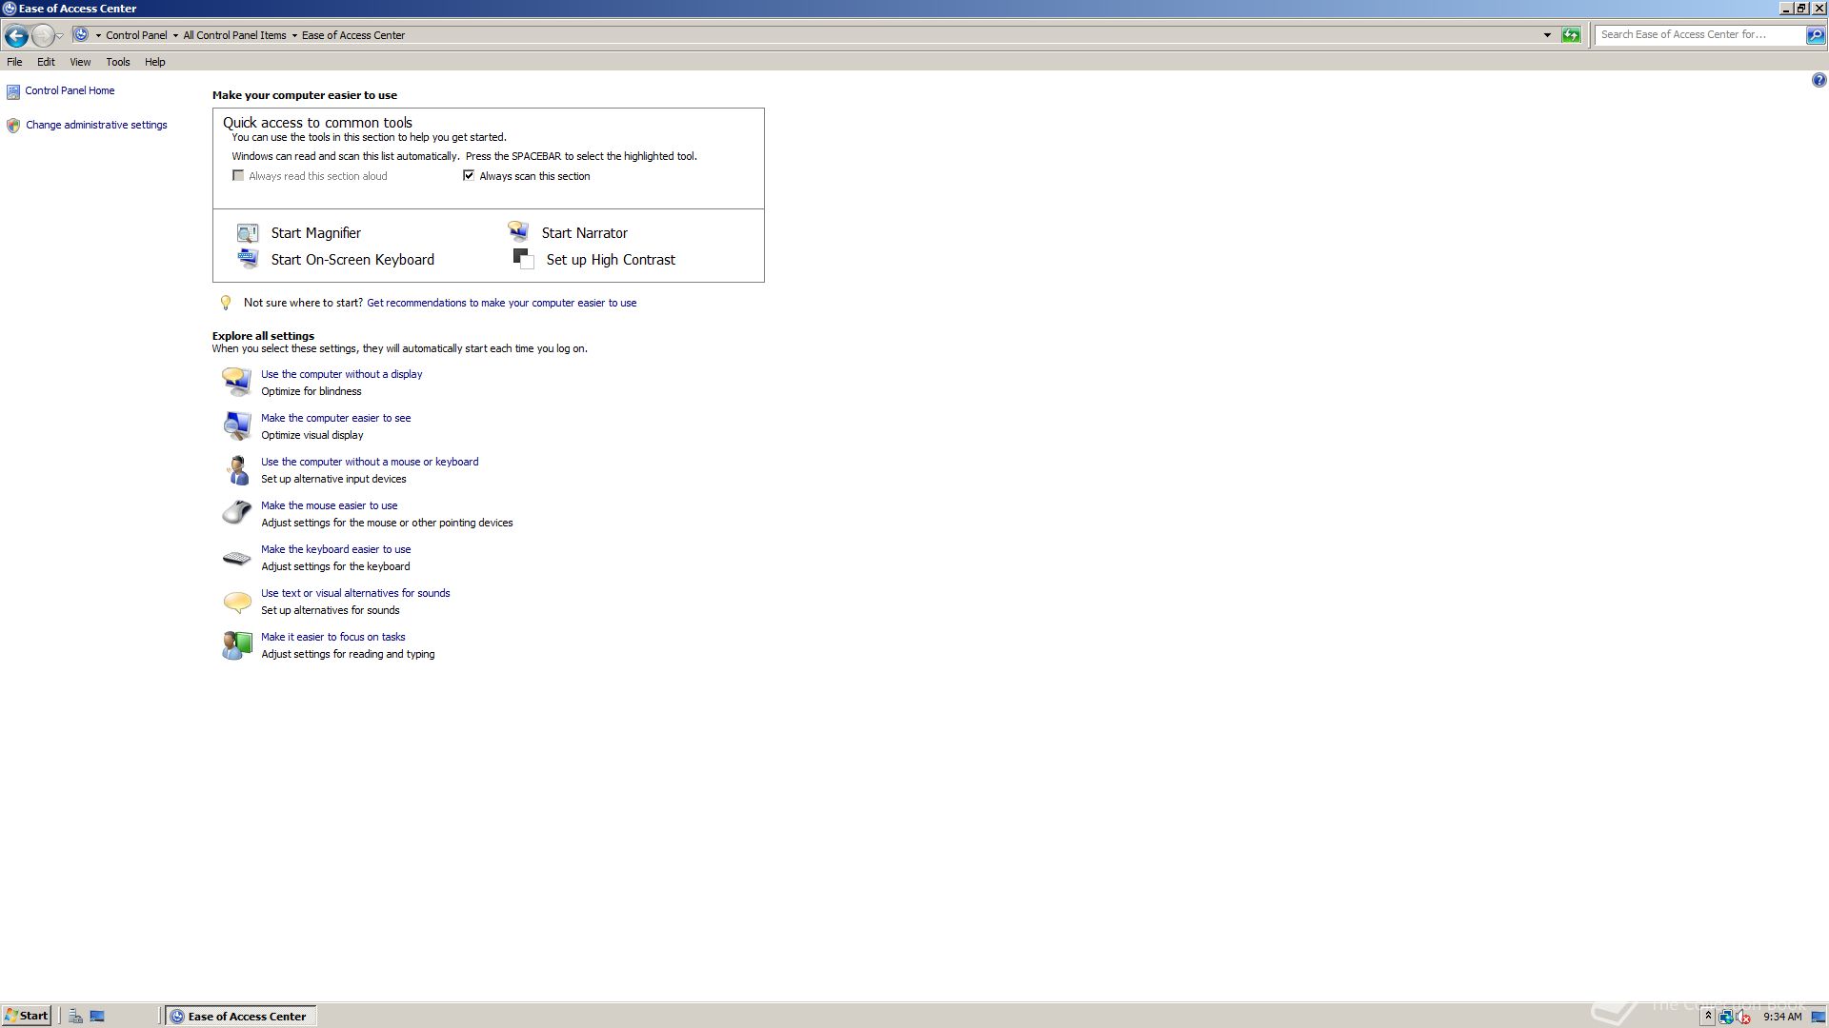Expand the dropdown arrow before Control Panel
The image size is (1829, 1028).
point(98,35)
